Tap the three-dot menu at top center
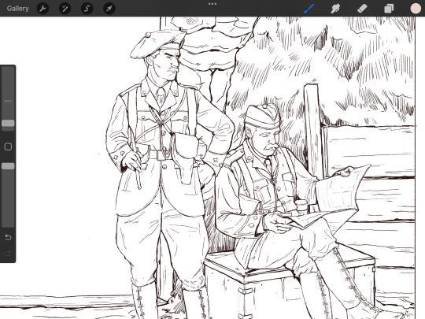This screenshot has height=319, width=425. coord(213,4)
